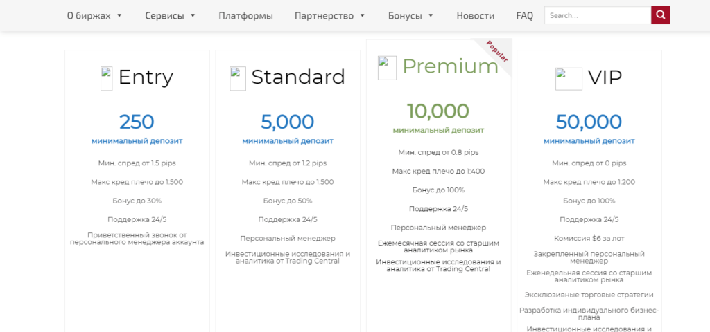The image size is (710, 332).
Task: Click the Premium plan image icon
Action: tap(387, 68)
